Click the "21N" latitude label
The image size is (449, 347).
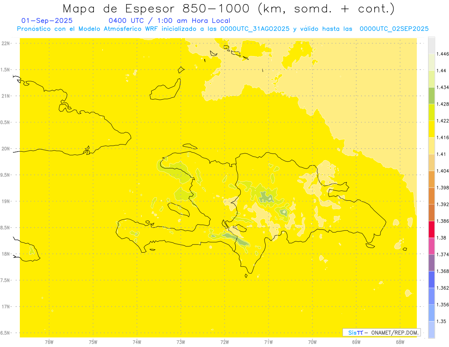(x=6, y=96)
